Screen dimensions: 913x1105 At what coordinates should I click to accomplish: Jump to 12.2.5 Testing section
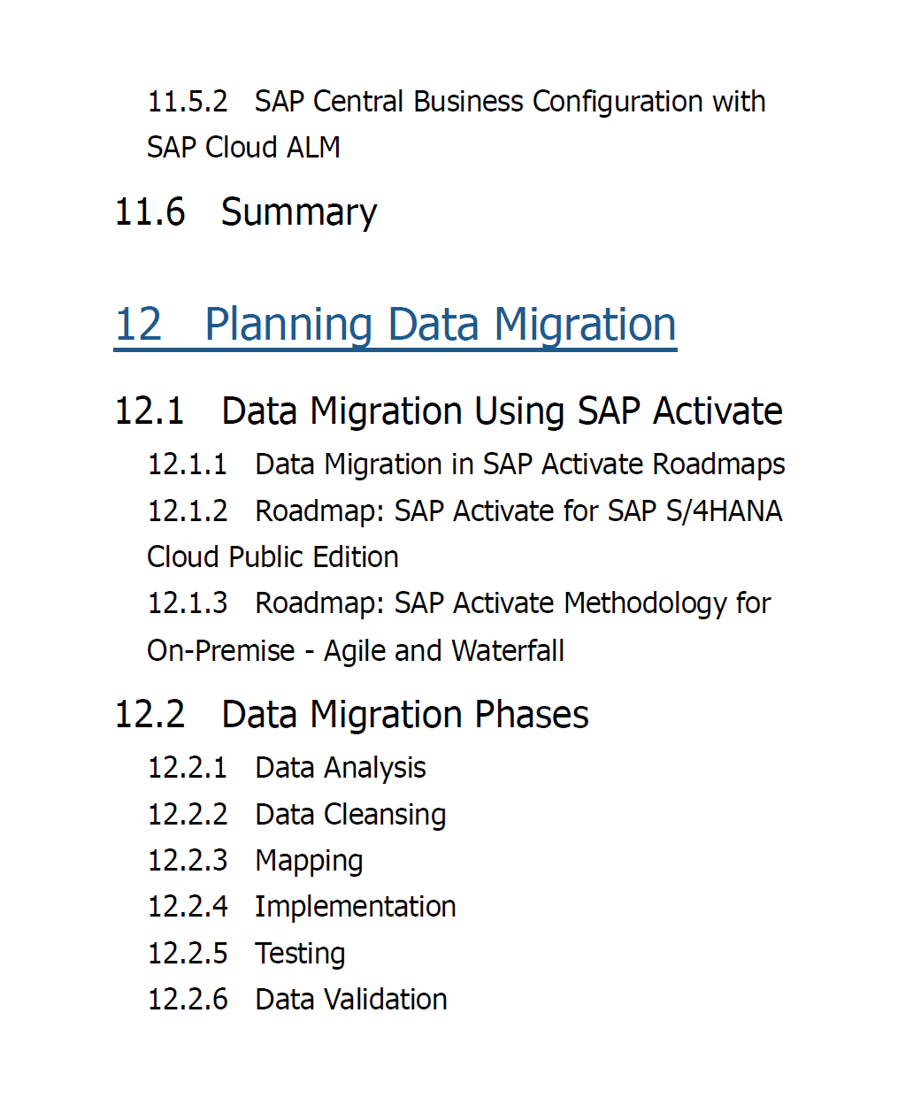[246, 954]
